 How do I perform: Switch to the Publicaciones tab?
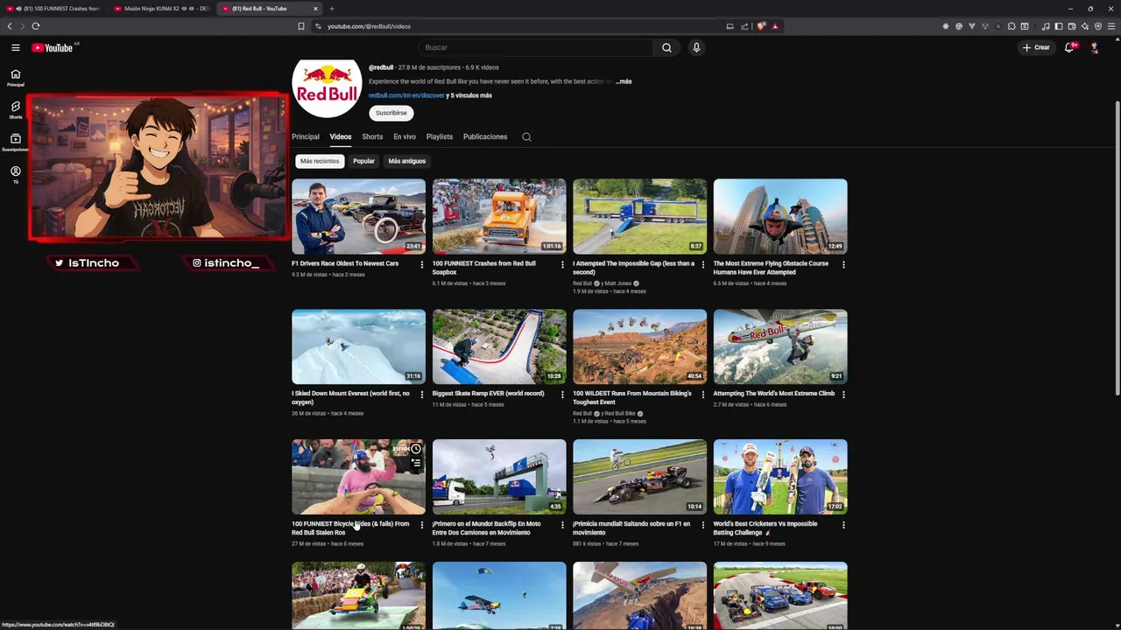click(485, 136)
